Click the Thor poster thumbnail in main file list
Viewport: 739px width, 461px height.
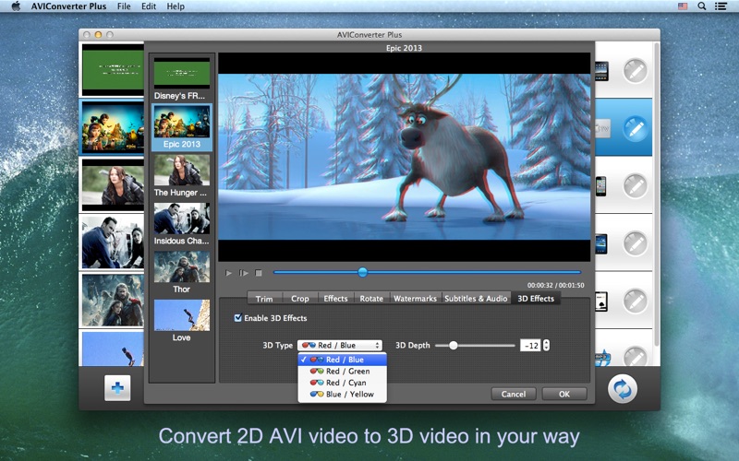pos(113,301)
